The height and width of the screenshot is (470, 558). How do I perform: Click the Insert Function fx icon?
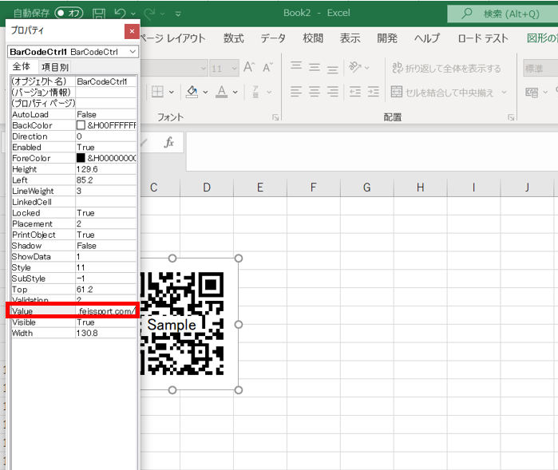tap(169, 142)
